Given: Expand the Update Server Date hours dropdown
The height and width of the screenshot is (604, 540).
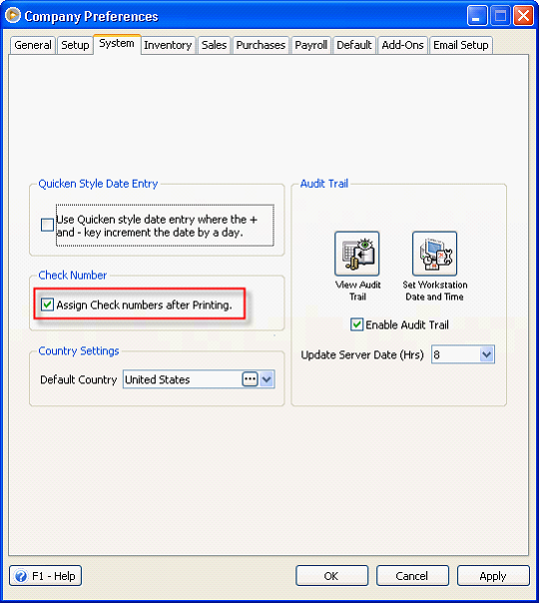Looking at the screenshot, I should [487, 354].
